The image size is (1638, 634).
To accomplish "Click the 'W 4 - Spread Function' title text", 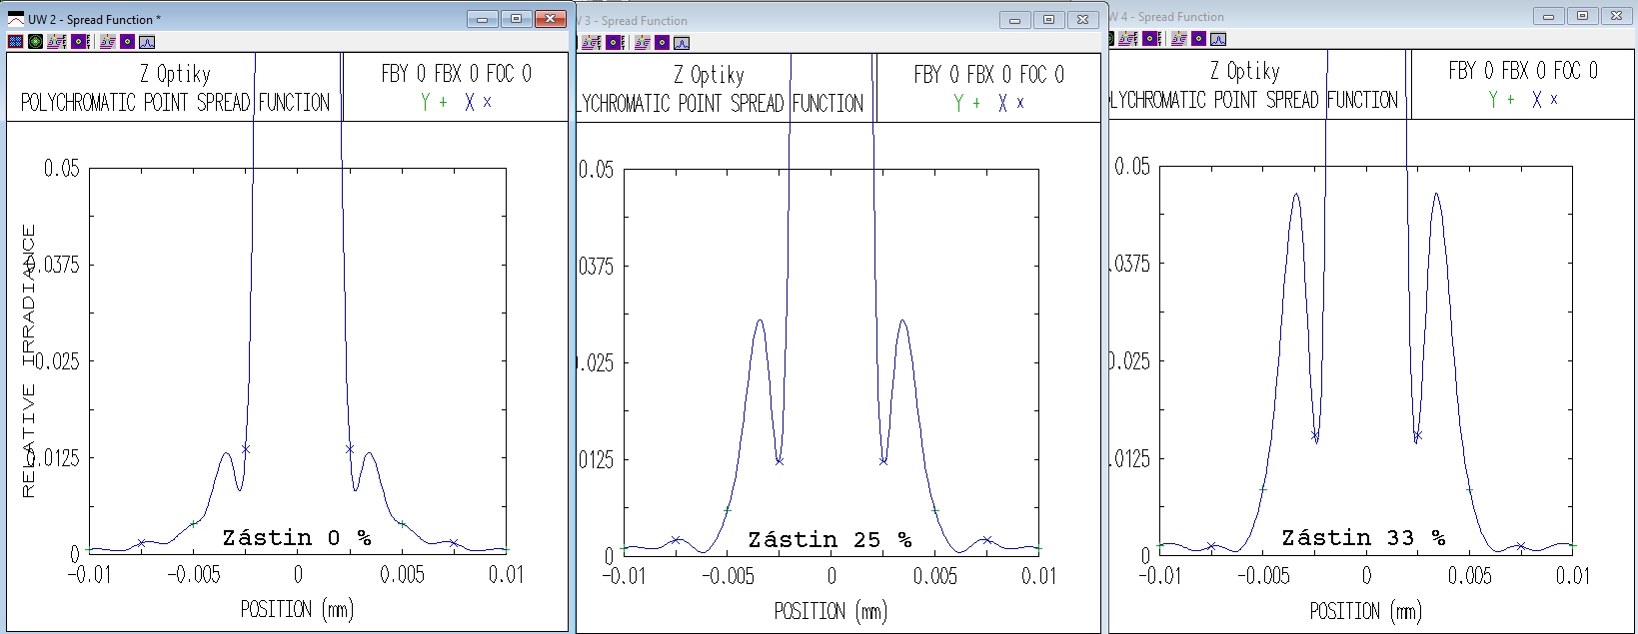I will point(1168,17).
